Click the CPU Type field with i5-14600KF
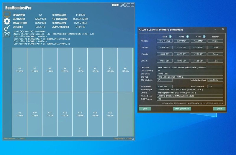The image size is (236, 155). click(x=190, y=68)
